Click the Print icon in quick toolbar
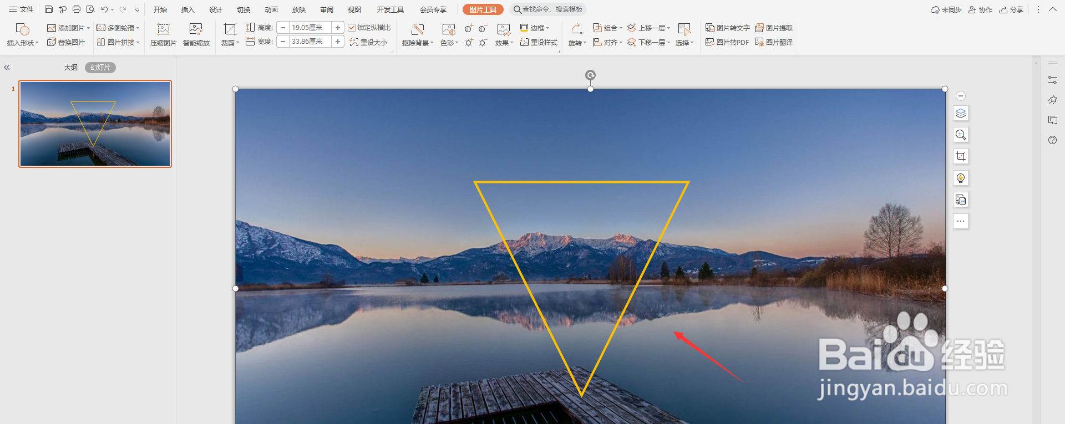This screenshot has width=1065, height=424. point(77,9)
